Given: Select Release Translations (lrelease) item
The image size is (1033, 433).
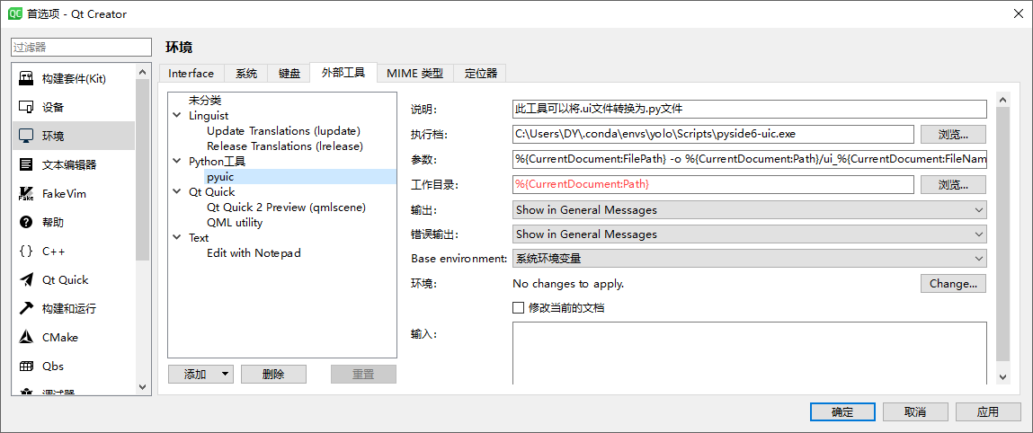Looking at the screenshot, I should (285, 146).
